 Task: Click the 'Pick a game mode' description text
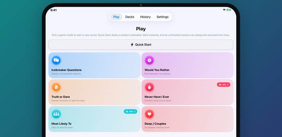[141, 35]
